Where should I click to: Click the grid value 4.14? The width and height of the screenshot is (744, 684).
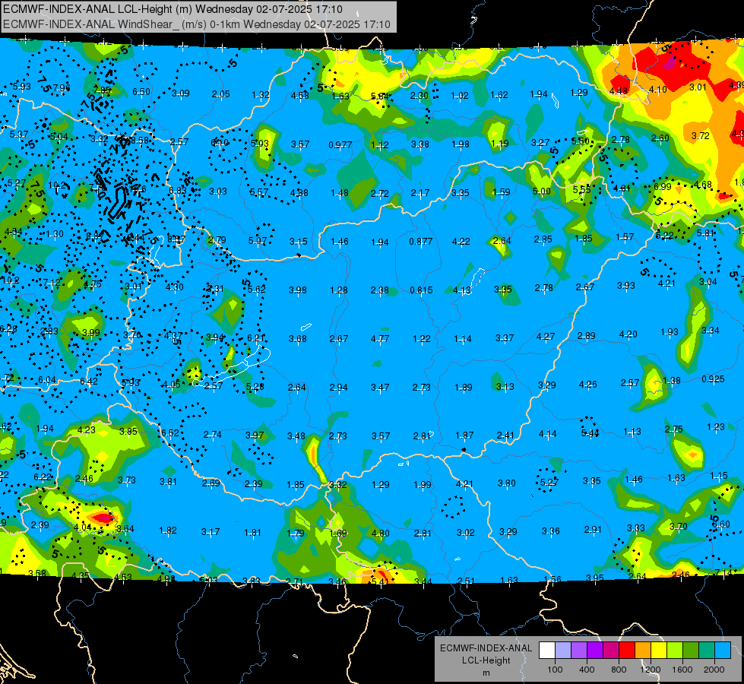click(548, 433)
